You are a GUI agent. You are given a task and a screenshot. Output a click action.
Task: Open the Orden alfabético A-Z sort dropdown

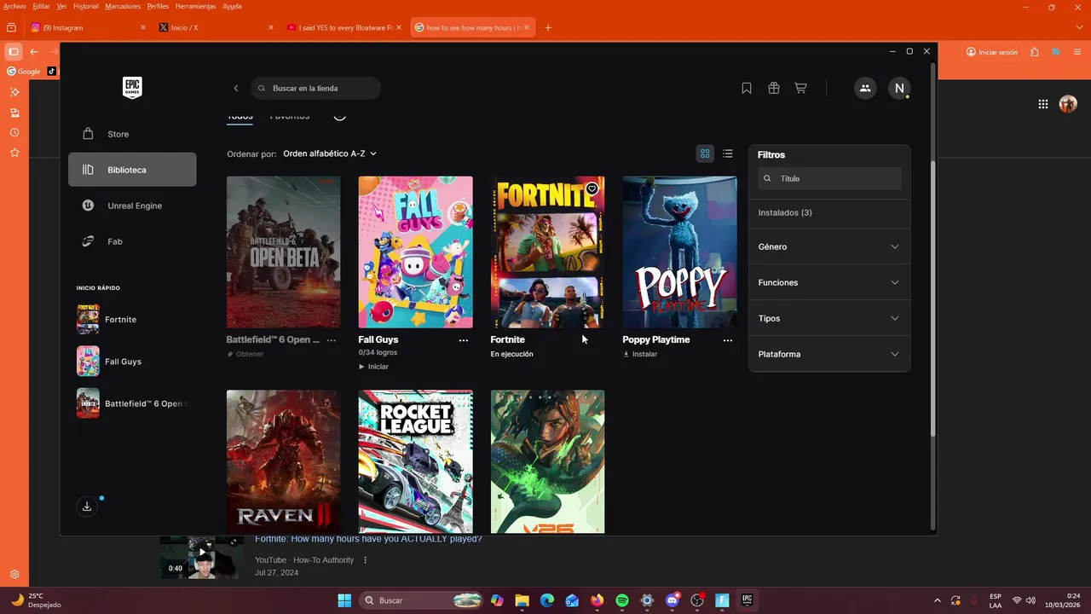pyautogui.click(x=330, y=153)
